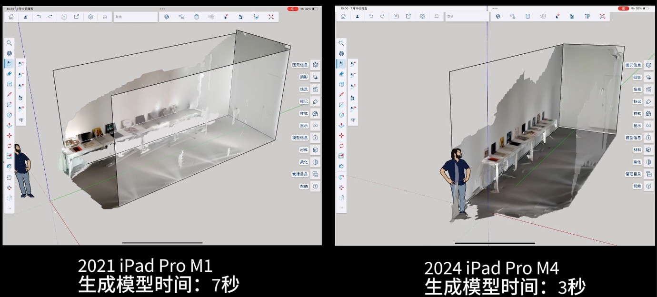Click the 显示 glasses icon on the M4 screen
Screen dimensions: 657x297
click(648, 126)
